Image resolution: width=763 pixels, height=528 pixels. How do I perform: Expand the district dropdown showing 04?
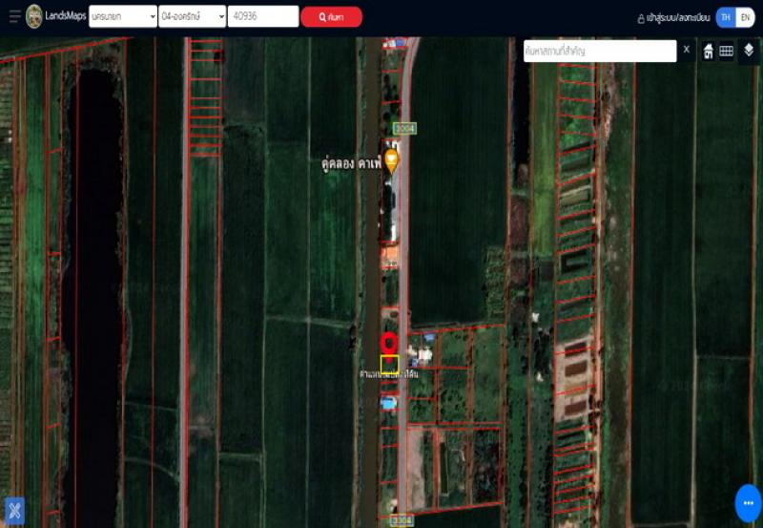click(x=193, y=16)
